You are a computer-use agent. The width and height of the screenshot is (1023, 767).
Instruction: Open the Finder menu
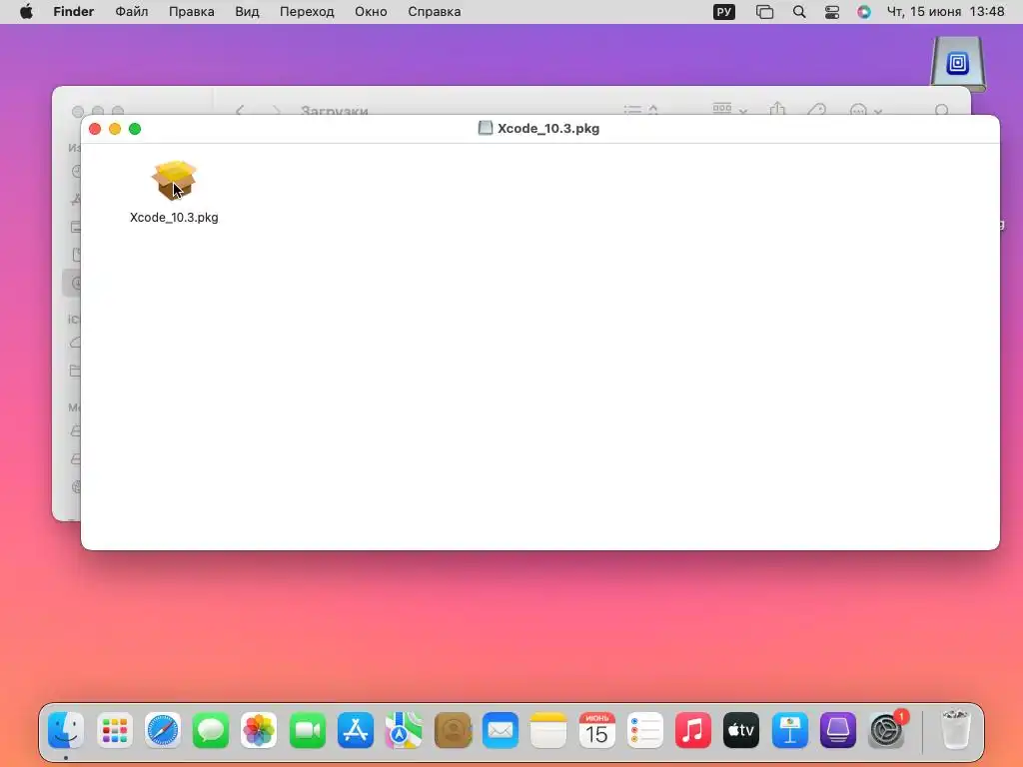click(74, 12)
